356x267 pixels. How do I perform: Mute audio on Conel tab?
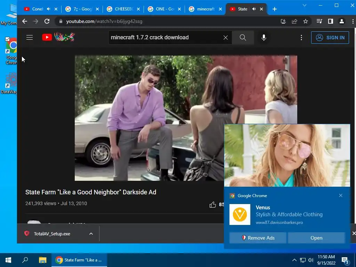point(48,9)
